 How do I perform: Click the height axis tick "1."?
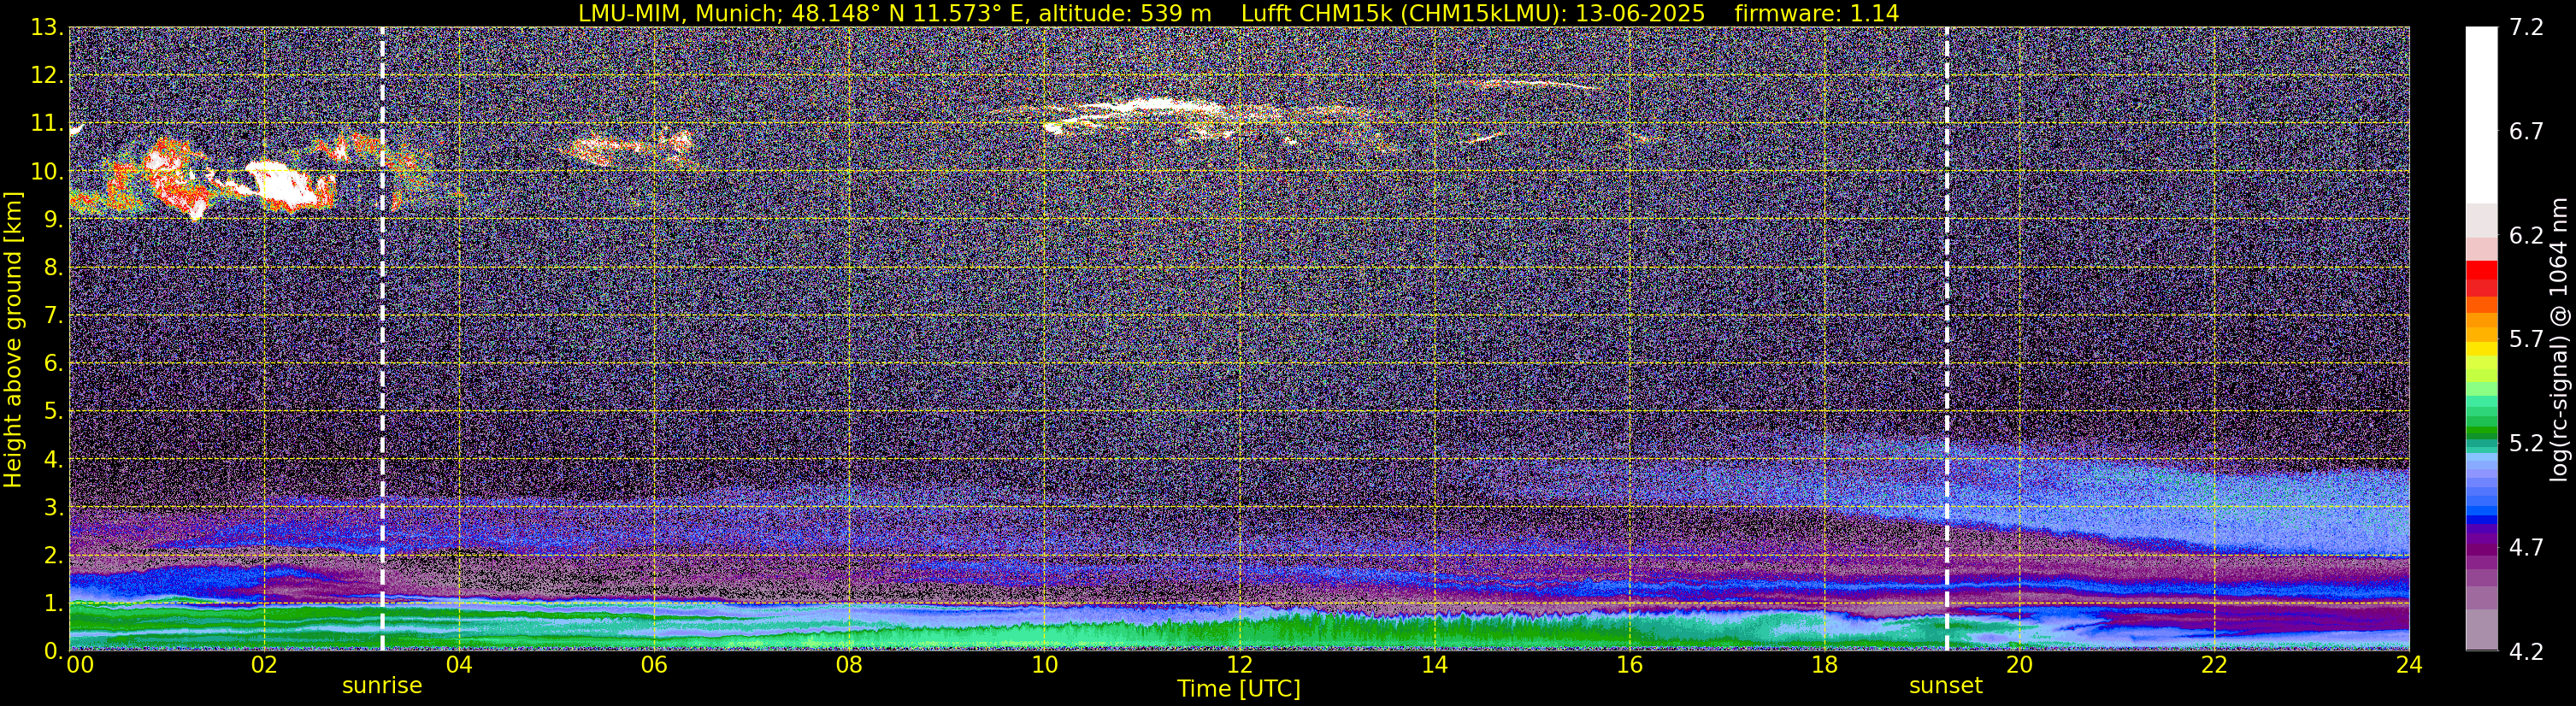tap(54, 603)
